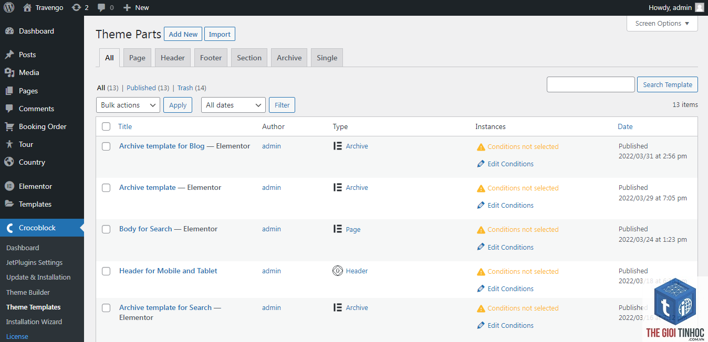Open the updates icon showing 2
Viewport: 708px width, 342px height.
(76, 7)
